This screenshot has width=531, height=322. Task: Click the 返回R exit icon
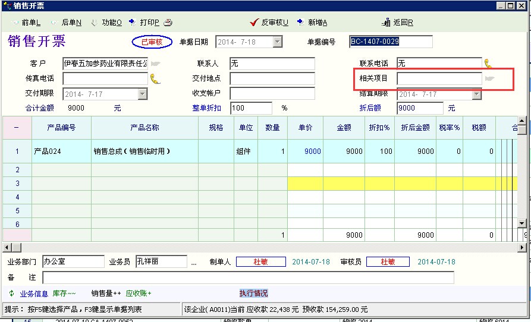tap(387, 23)
